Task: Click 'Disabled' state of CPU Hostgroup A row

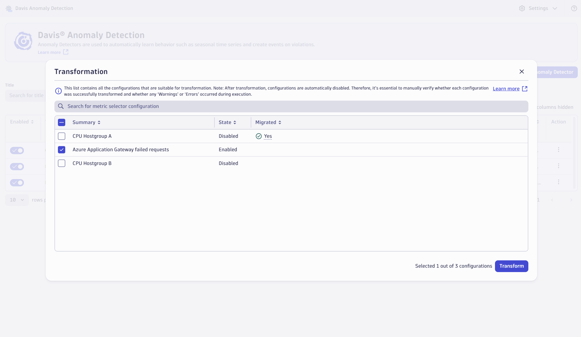Action: pos(228,136)
